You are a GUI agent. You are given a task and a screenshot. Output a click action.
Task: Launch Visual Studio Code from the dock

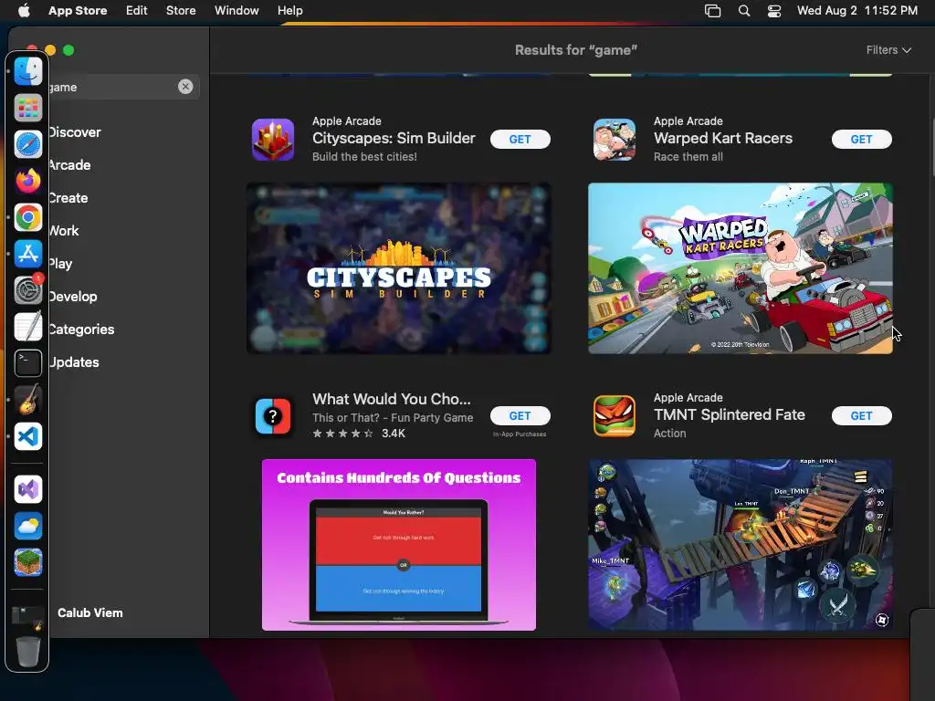(28, 436)
